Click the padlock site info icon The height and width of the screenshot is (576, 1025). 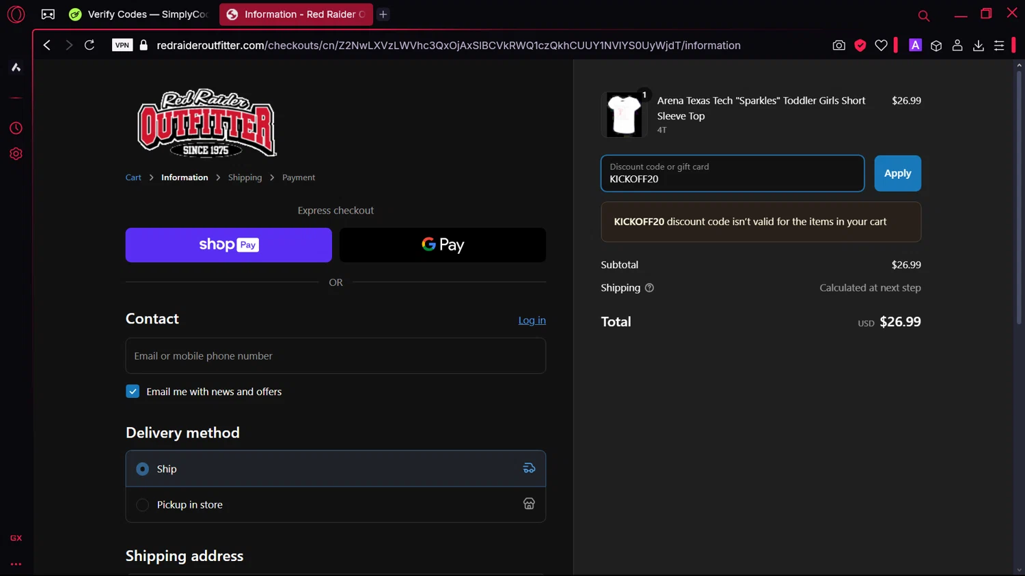click(143, 45)
